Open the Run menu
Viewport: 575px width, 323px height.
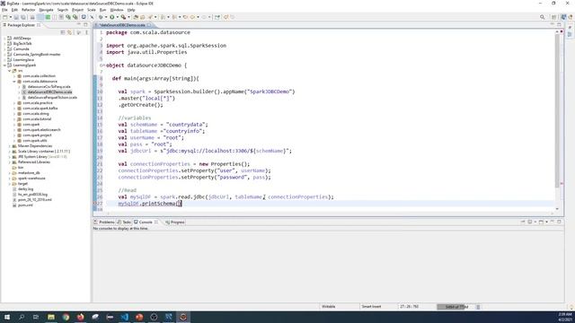(x=103, y=10)
